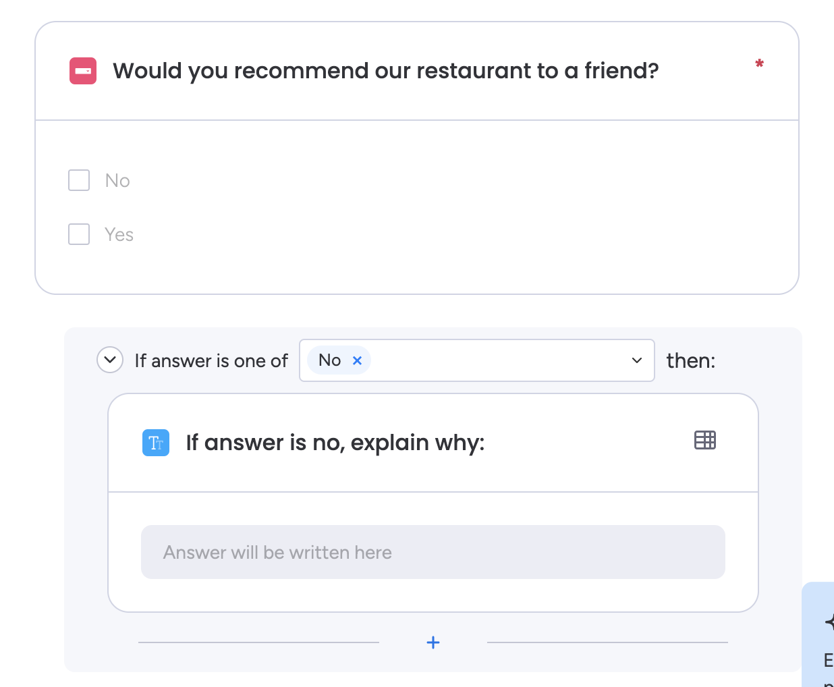Open table view for the explain-why question
This screenshot has height=687, width=834.
704,440
